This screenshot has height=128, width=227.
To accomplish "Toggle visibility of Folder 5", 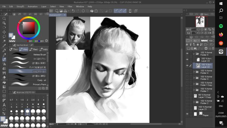I will 187,54.
